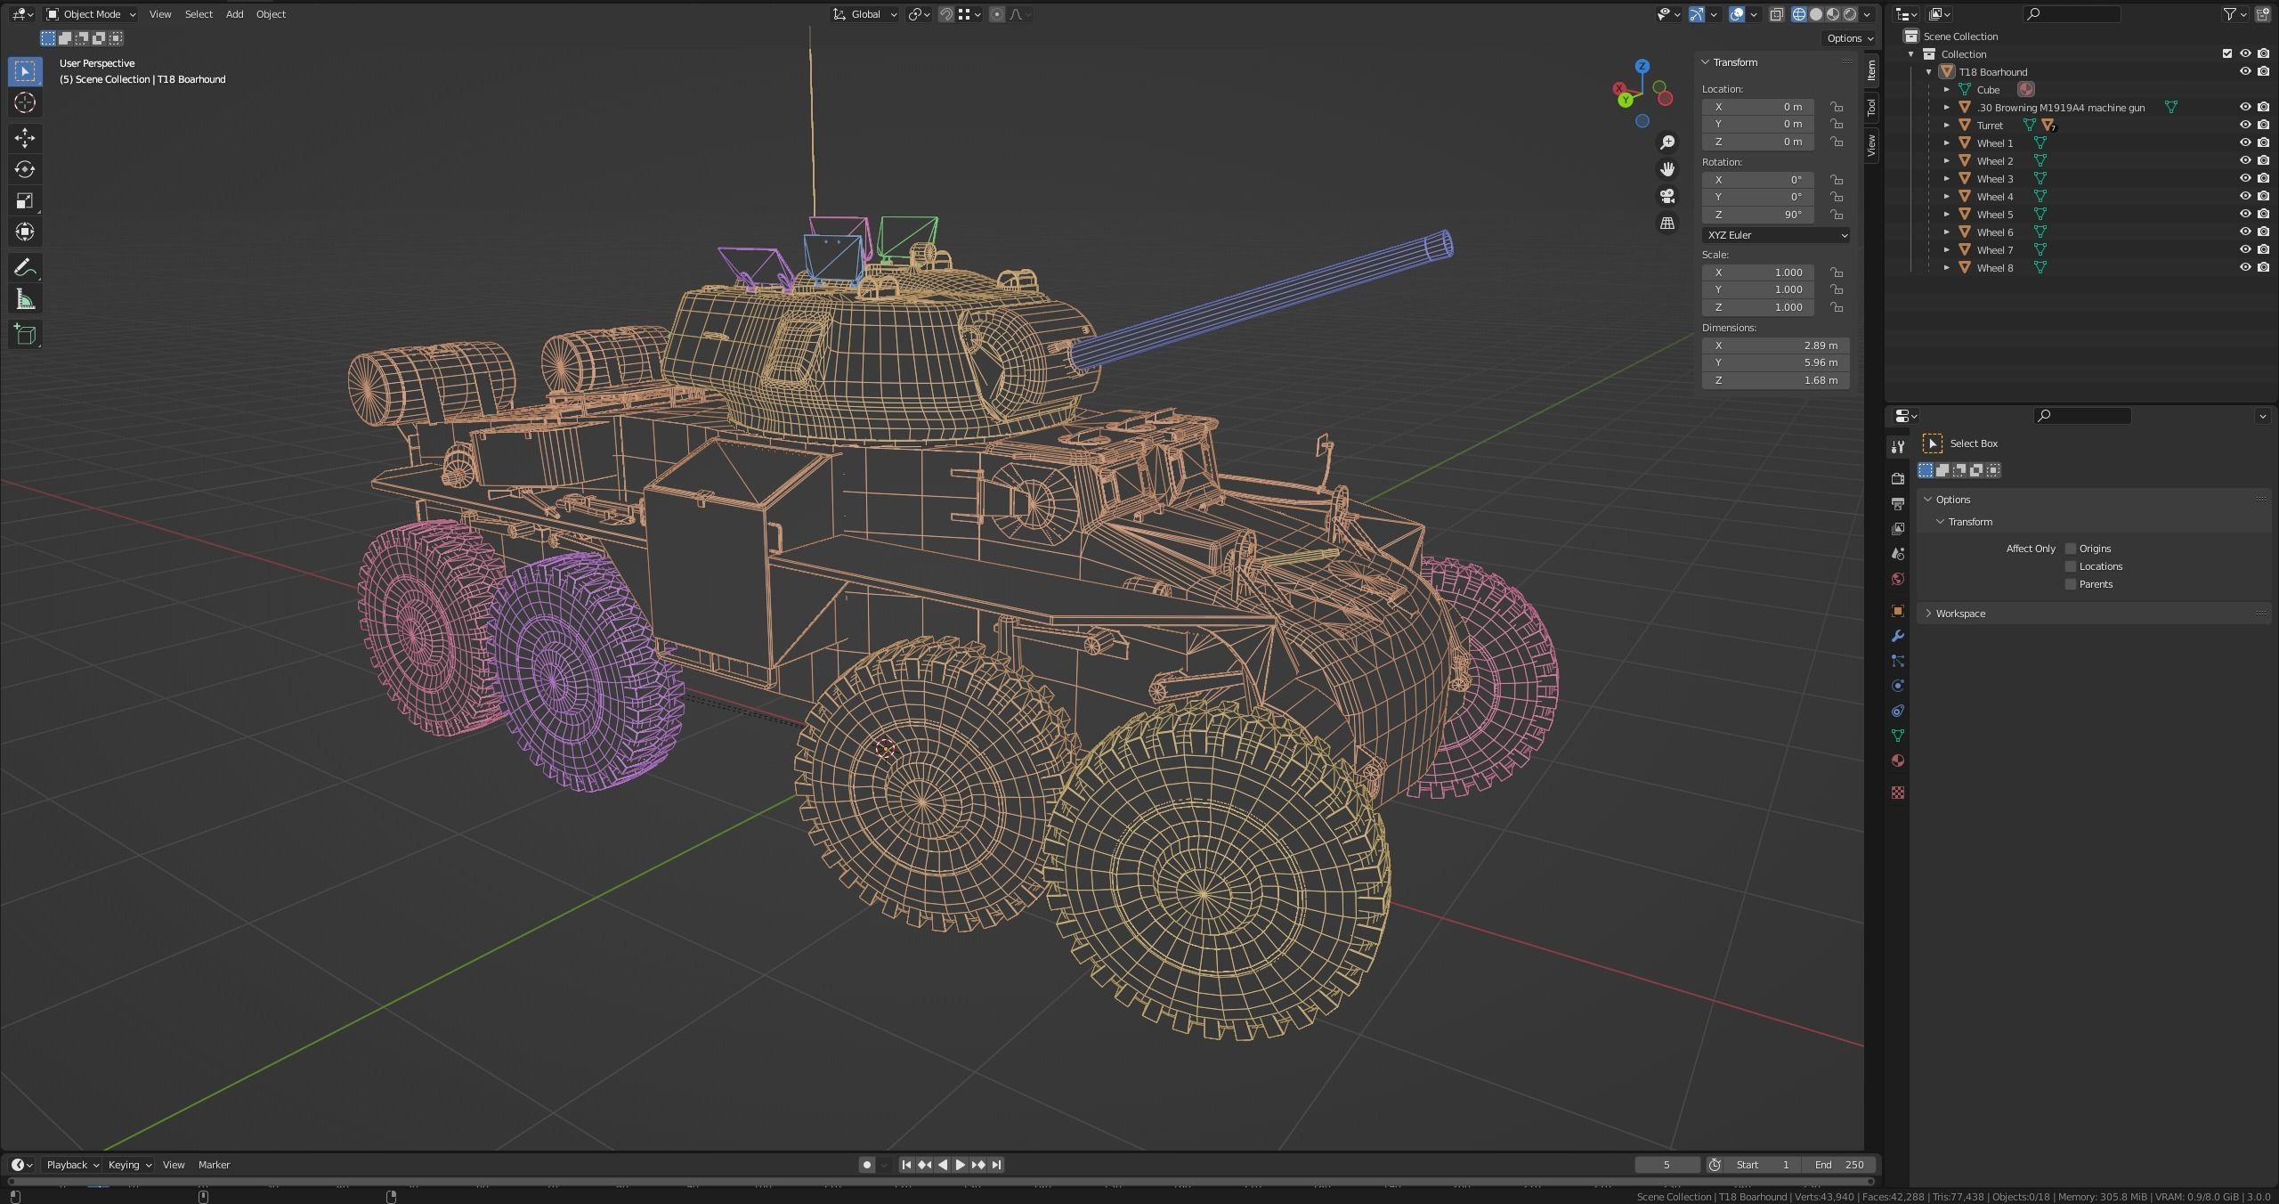
Task: Enable Affect Only Parents checkbox
Action: click(x=2071, y=584)
